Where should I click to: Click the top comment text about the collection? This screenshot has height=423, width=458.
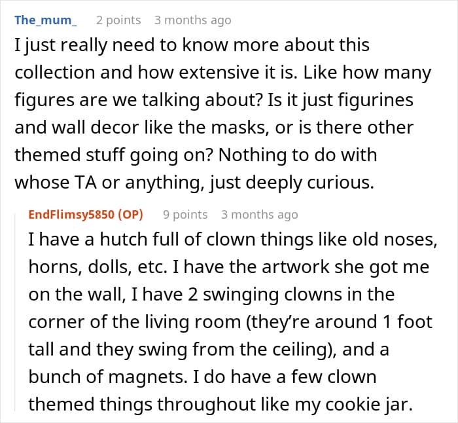pyautogui.click(x=223, y=114)
